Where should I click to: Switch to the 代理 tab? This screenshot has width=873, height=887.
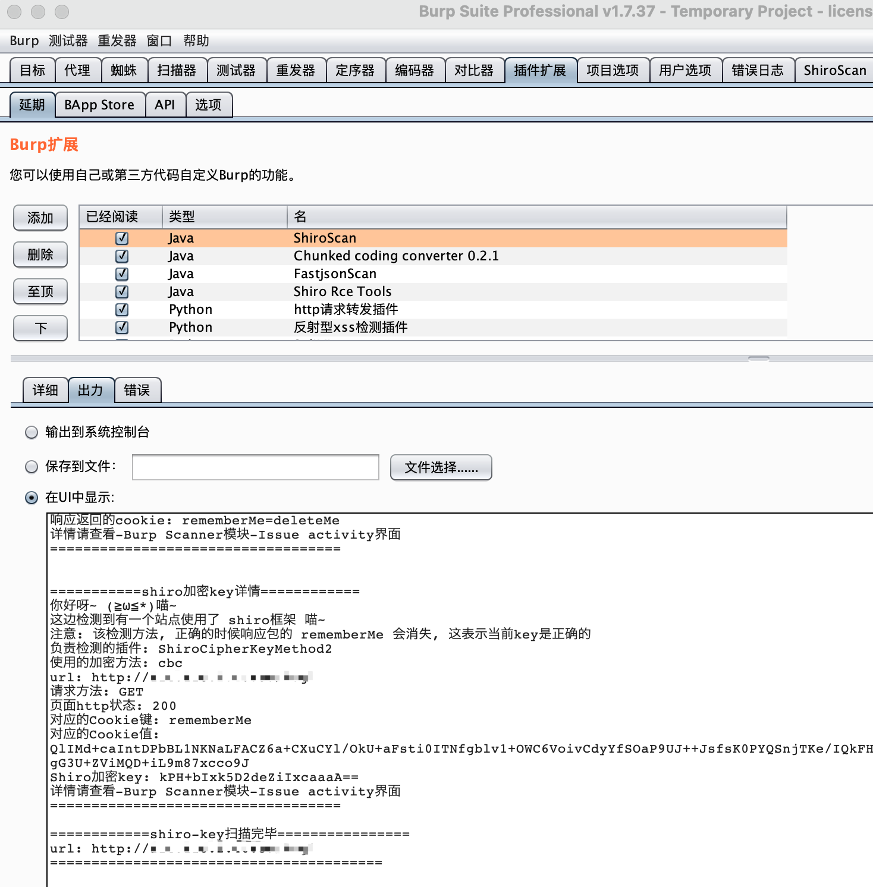tap(78, 70)
